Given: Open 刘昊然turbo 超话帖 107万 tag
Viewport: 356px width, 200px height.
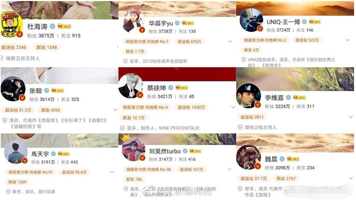Looking at the screenshot, I should tap(191, 170).
